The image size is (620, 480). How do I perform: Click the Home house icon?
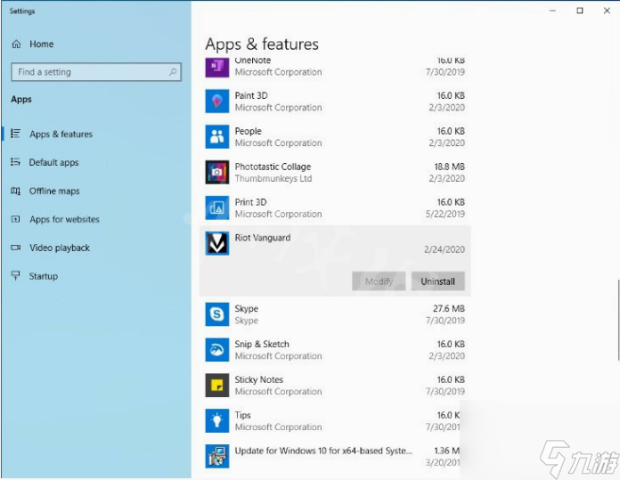click(x=16, y=44)
